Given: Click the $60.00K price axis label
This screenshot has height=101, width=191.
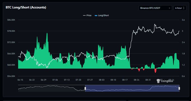Looking at the screenshot, I should click(11, 65).
